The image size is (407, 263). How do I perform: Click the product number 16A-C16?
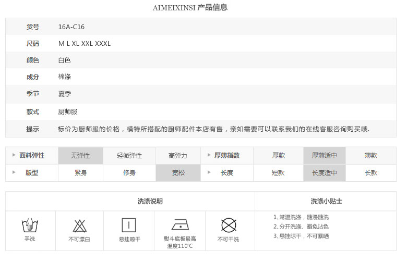[71, 27]
